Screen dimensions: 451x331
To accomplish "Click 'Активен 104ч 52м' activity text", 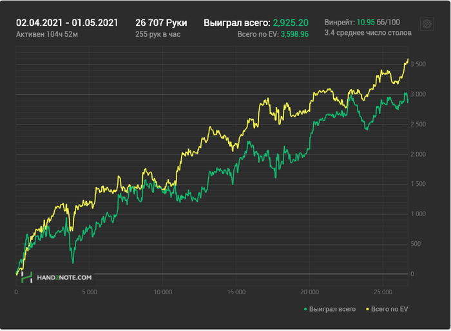I will pos(47,34).
